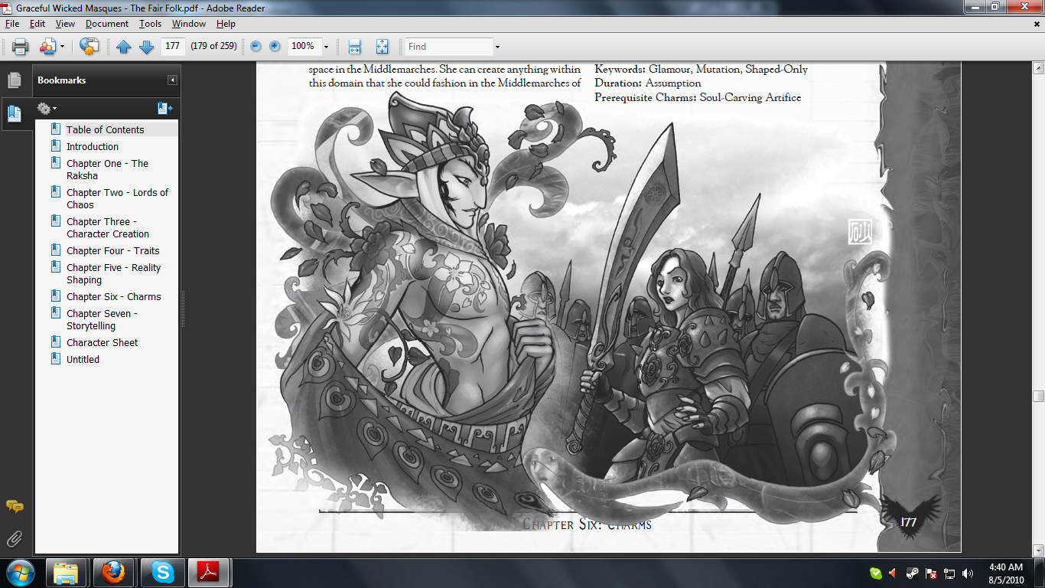Viewport: 1045px width, 588px height.
Task: Click the red speaker tray icon
Action: pos(893,573)
